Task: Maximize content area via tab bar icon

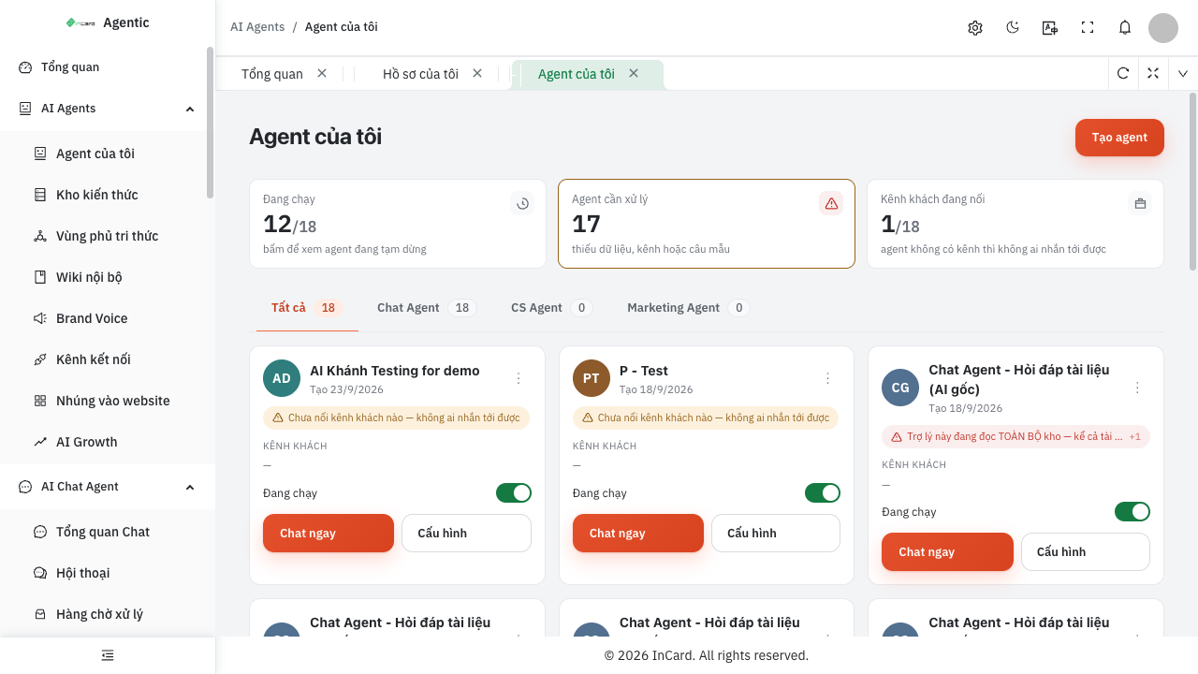Action: click(x=1153, y=73)
